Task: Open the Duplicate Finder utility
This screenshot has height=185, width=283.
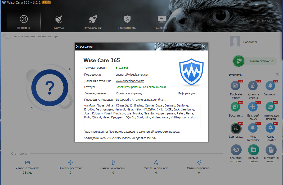Action: [236, 86]
